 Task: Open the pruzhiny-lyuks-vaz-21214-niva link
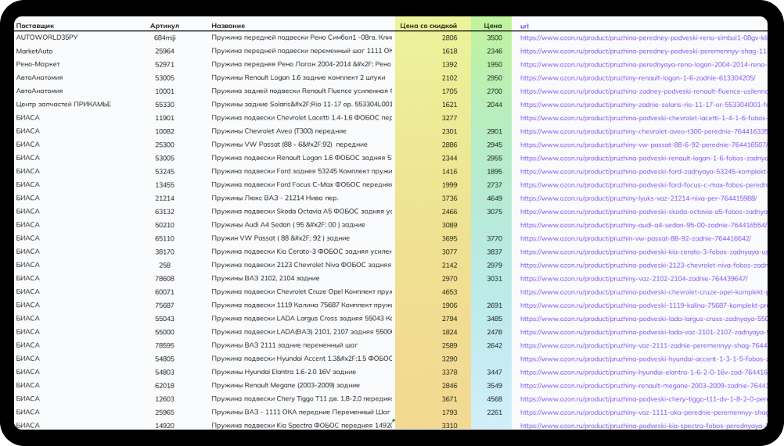(x=638, y=198)
